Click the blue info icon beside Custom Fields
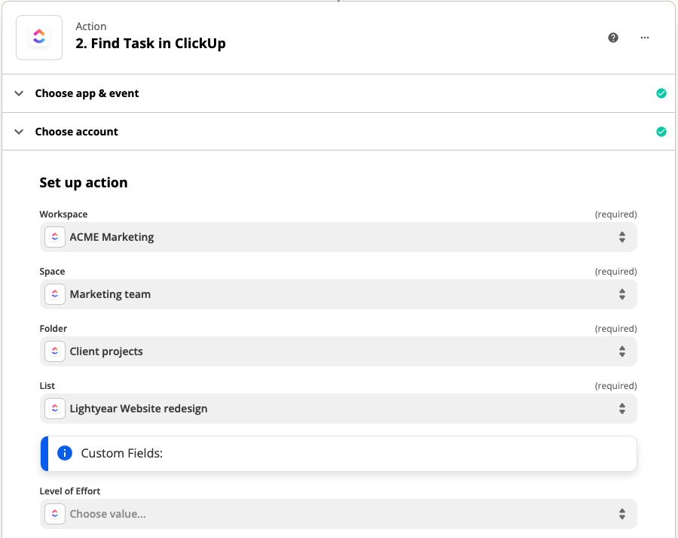678x538 pixels. [65, 453]
